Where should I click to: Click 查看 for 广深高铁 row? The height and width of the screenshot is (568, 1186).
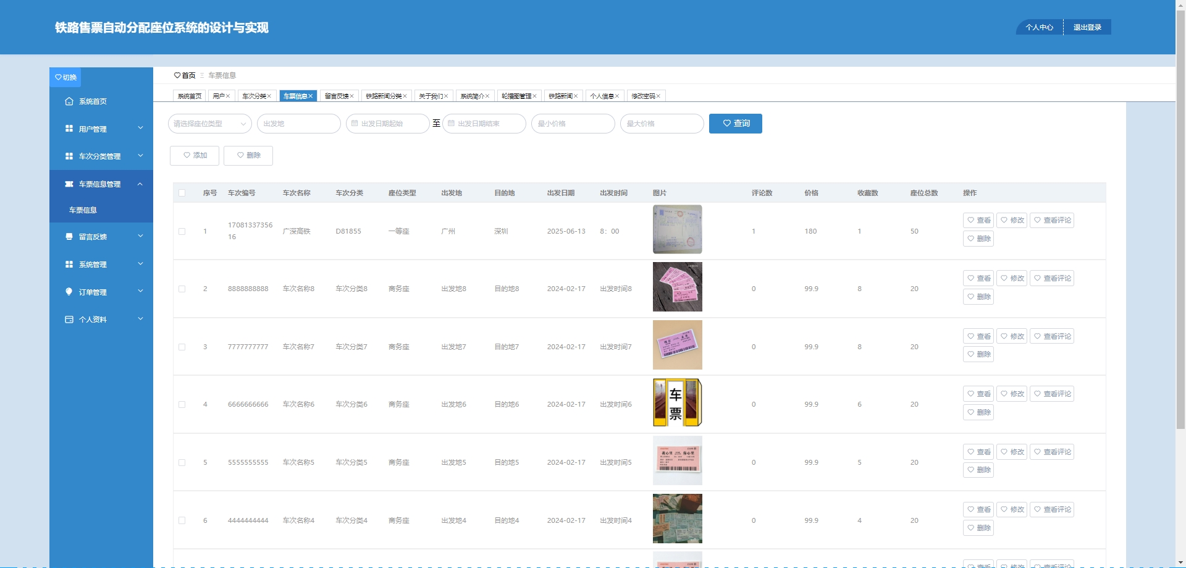978,220
